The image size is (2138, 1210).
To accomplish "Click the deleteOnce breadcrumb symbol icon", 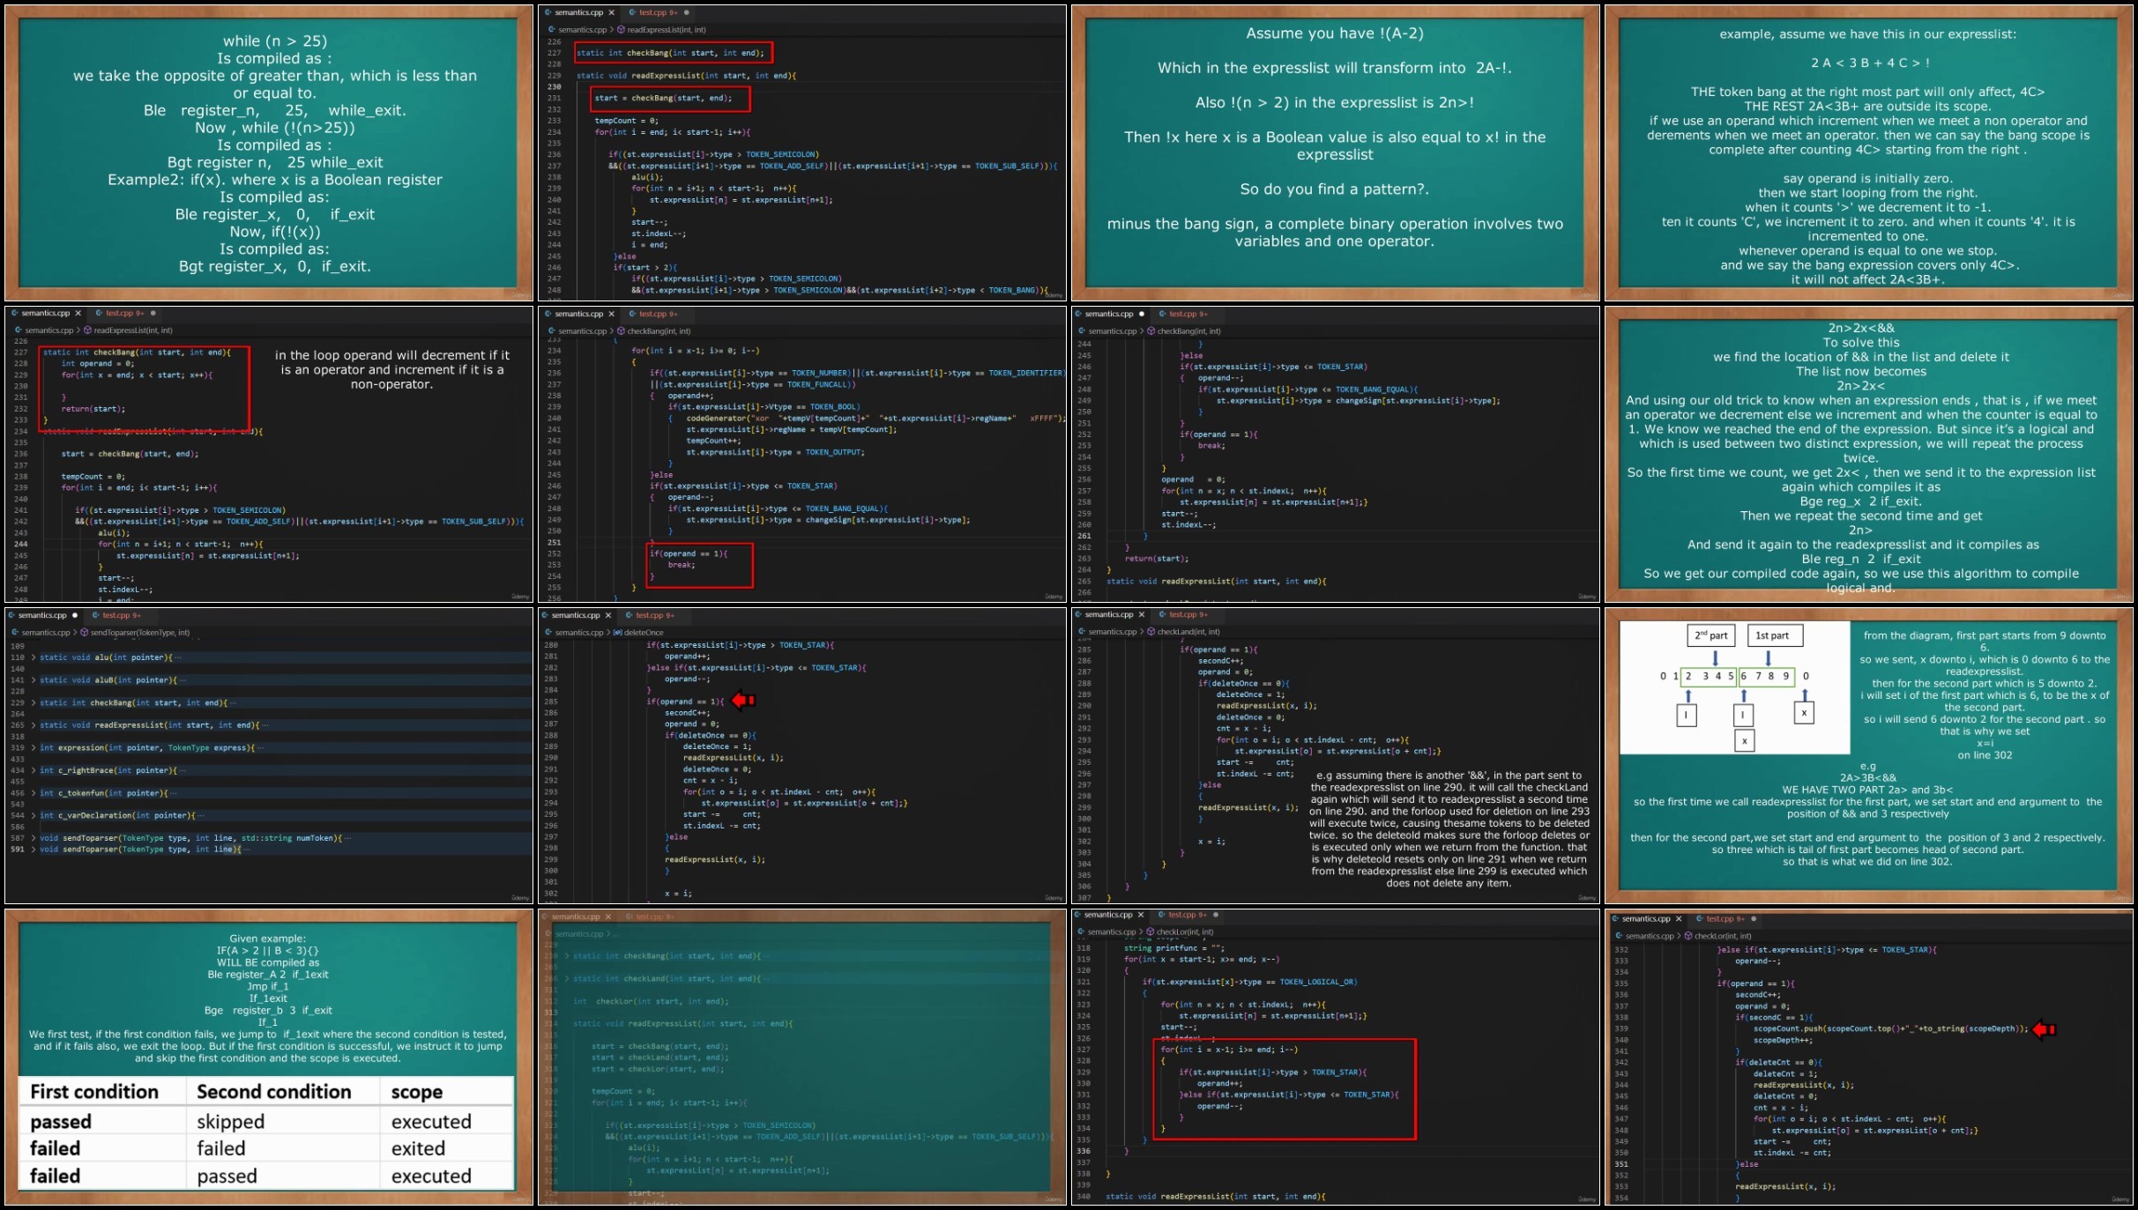I will [617, 633].
